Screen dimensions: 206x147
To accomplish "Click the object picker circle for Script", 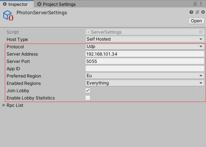I will pyautogui.click(x=201, y=32).
